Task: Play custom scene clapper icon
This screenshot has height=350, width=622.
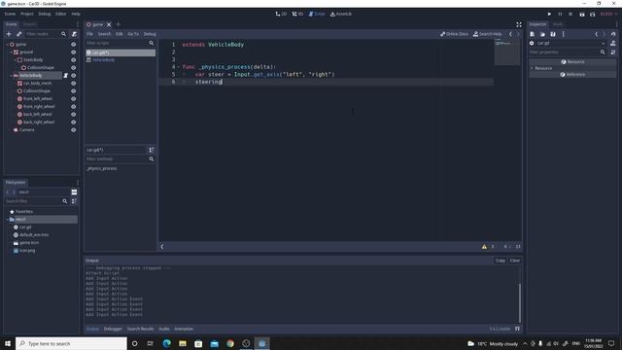Action: [x=592, y=14]
